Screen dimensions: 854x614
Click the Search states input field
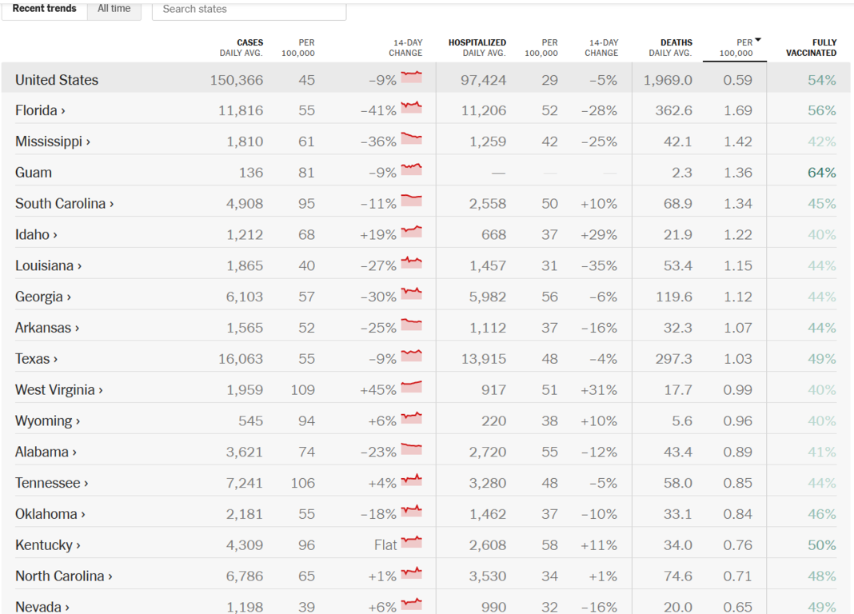tap(249, 10)
